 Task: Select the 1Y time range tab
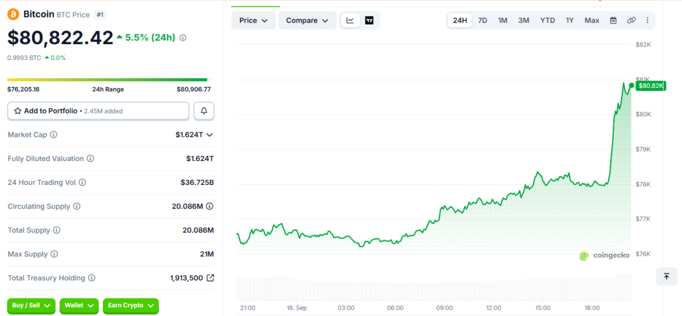[570, 20]
